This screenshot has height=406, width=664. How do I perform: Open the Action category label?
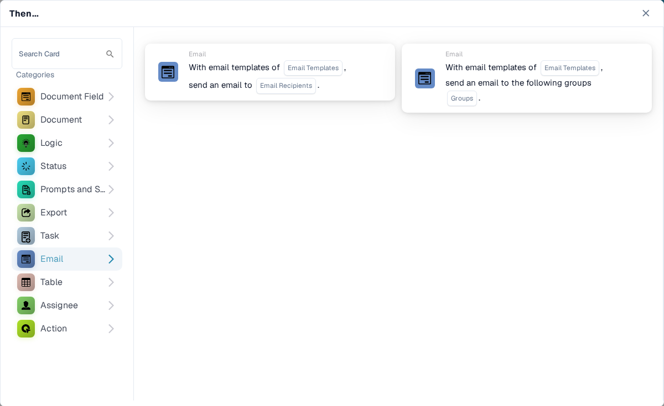[54, 329]
